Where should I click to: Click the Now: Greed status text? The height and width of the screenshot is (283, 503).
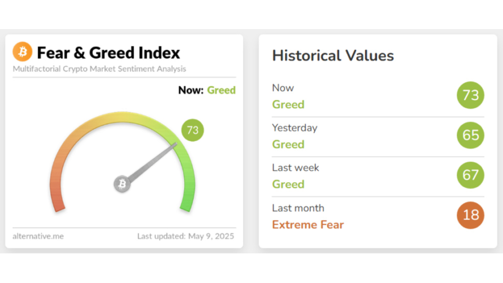click(x=207, y=90)
